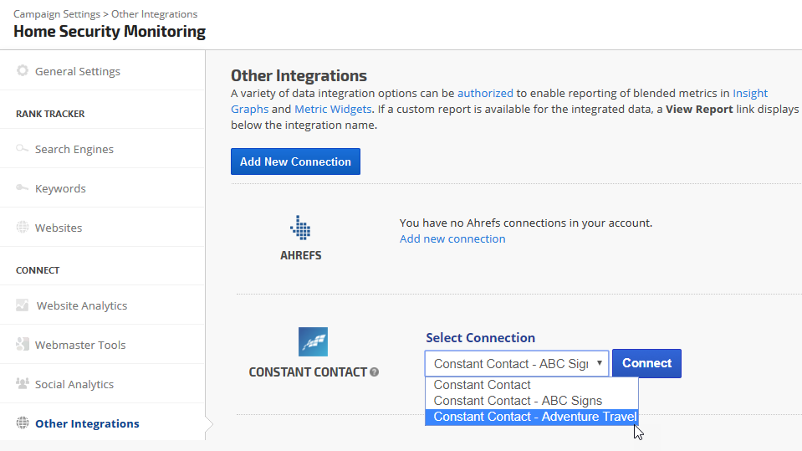
Task: Click the Website Analytics chart icon
Action: [x=23, y=305]
